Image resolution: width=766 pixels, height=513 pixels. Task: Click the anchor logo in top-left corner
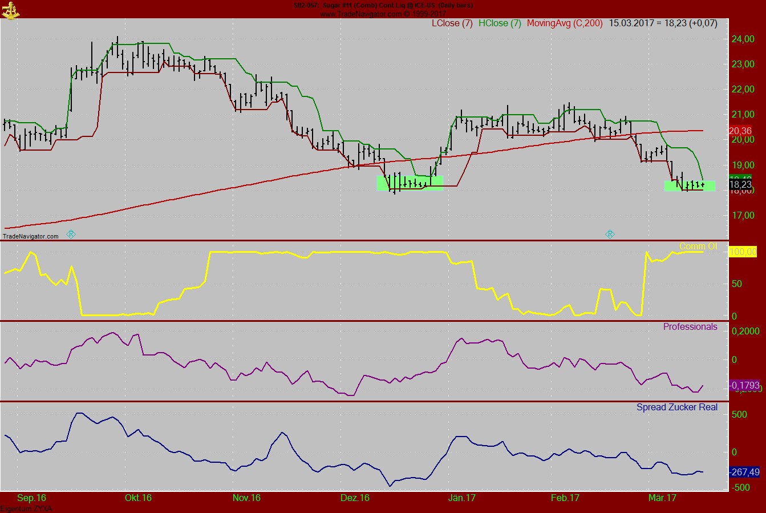click(10, 9)
